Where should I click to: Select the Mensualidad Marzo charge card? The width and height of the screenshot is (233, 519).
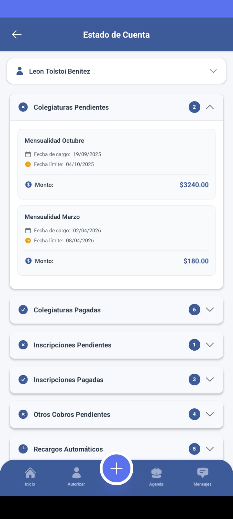point(116,240)
